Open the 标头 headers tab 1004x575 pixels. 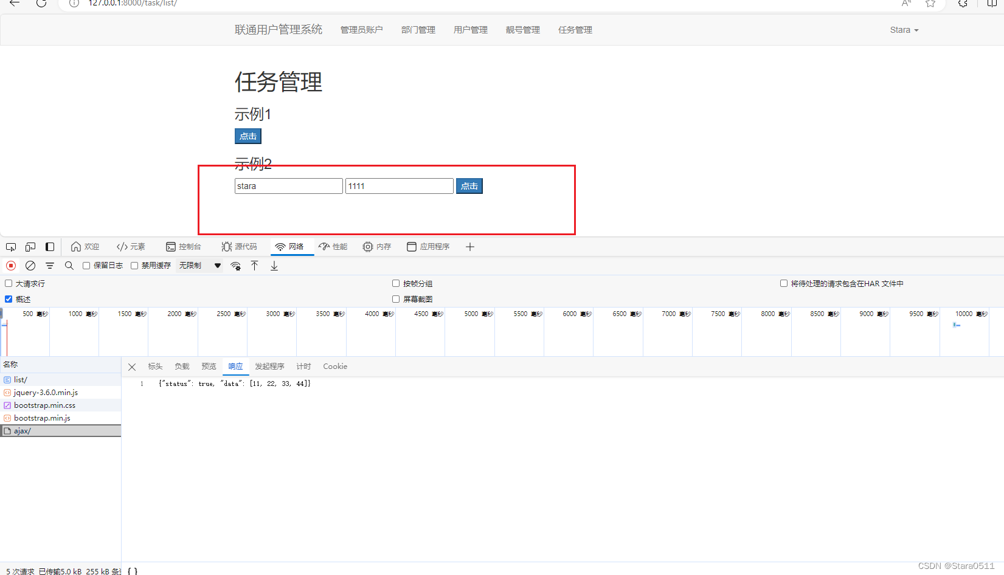(155, 367)
